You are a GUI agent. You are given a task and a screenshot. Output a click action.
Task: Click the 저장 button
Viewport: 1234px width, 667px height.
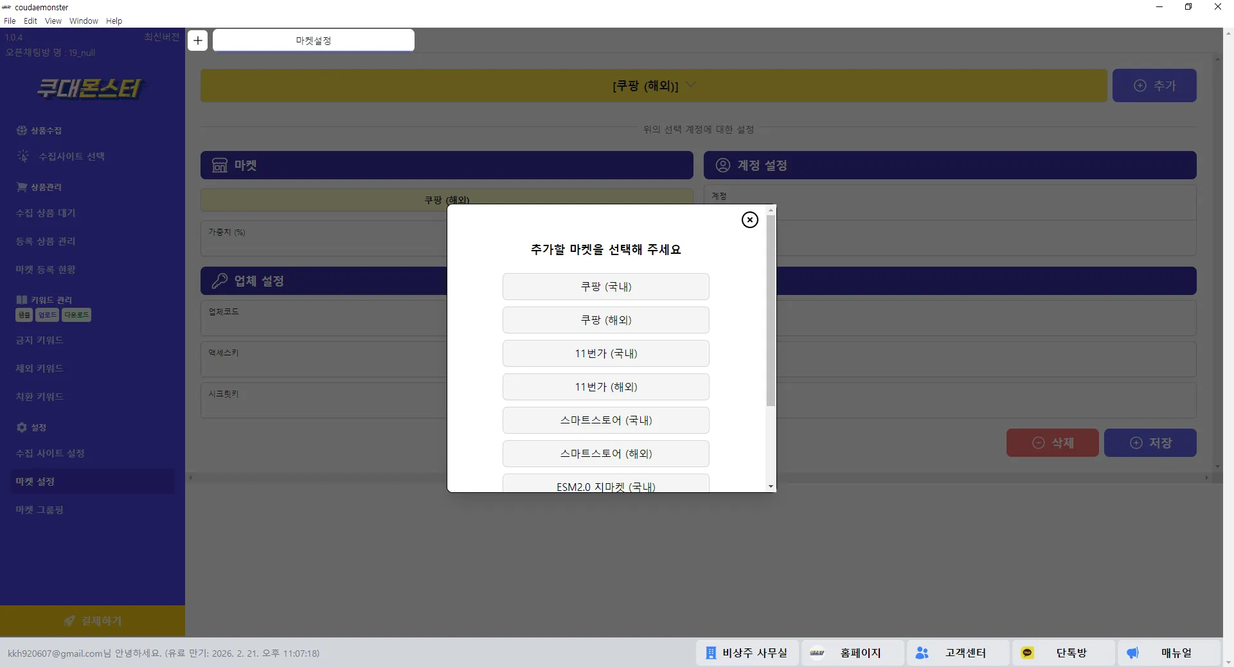pyautogui.click(x=1150, y=443)
